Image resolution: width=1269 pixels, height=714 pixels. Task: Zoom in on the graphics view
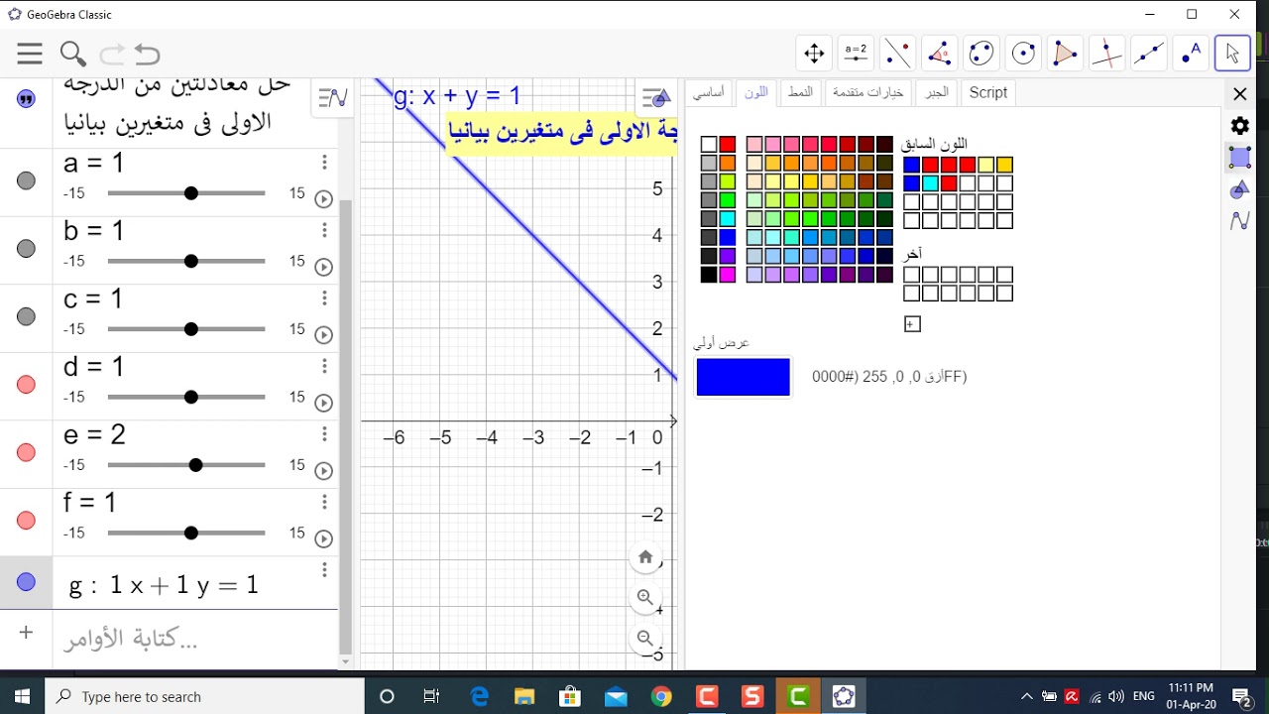coord(645,598)
